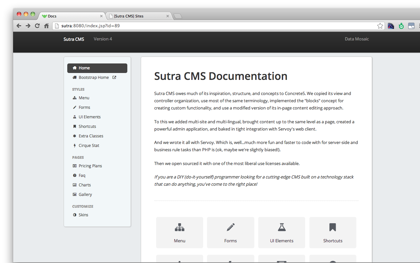420x263 pixels.
Task: Click the CUSTOMIZE sidebar section label
Action: 83,206
